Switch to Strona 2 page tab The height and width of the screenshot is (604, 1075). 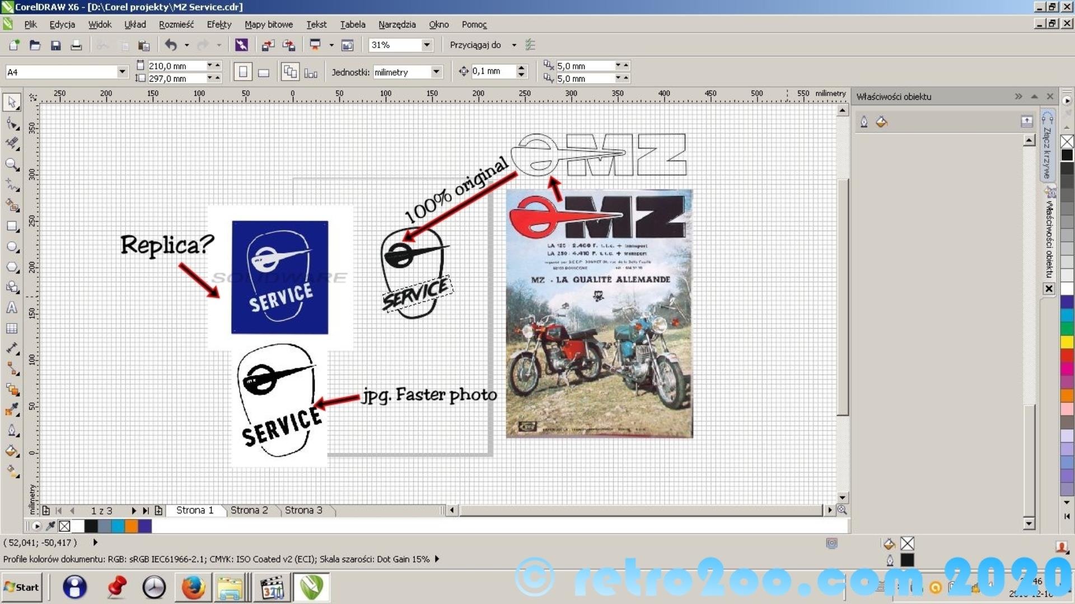point(249,510)
